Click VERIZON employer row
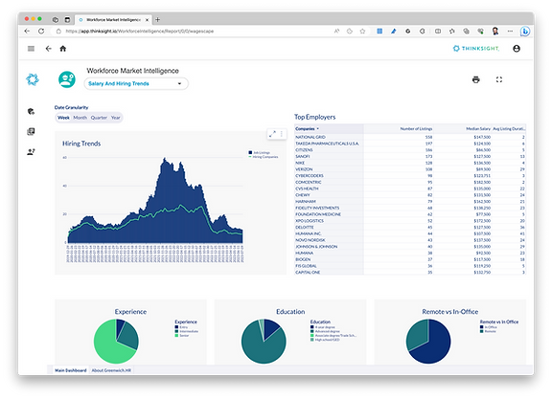Screen dimensions: 552x399 pos(410,169)
